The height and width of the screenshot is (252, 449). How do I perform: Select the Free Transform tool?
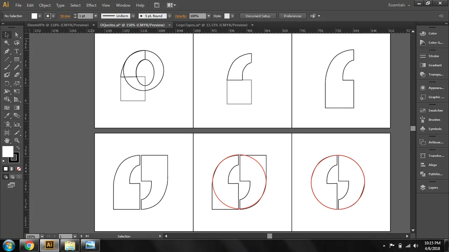click(x=16, y=91)
